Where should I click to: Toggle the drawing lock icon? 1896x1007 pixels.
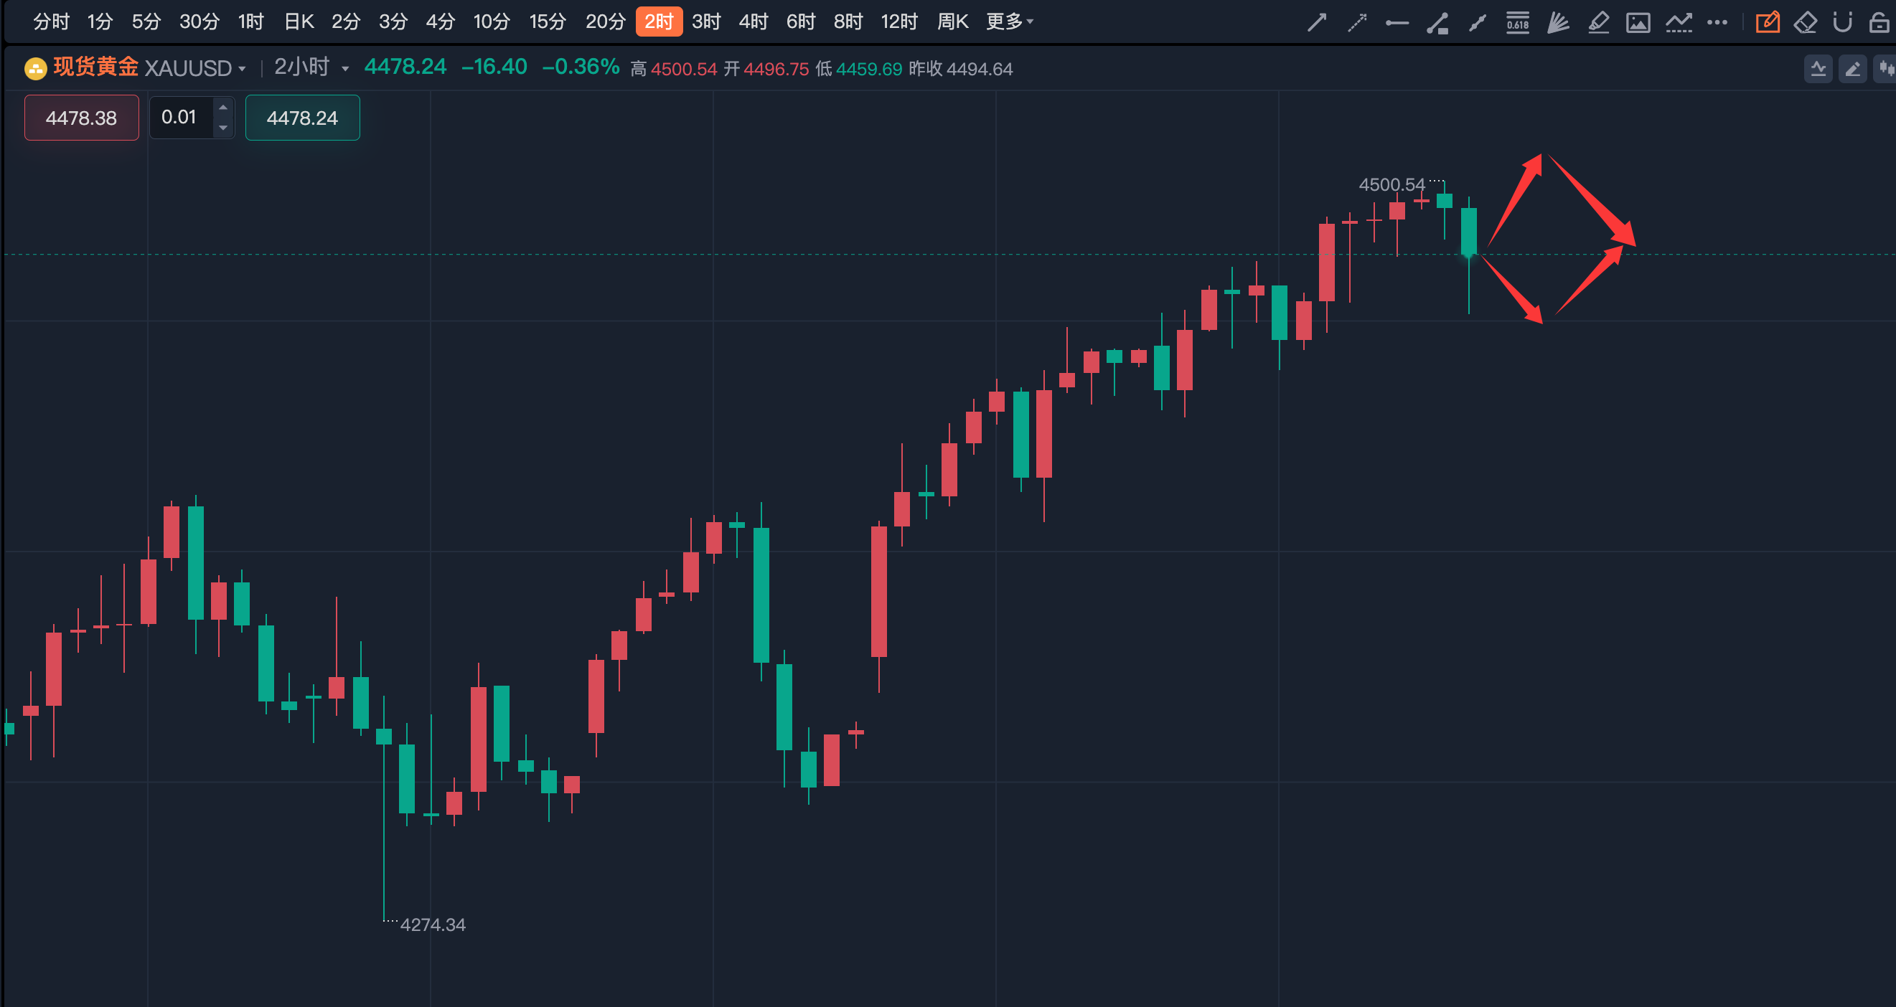tap(1879, 23)
